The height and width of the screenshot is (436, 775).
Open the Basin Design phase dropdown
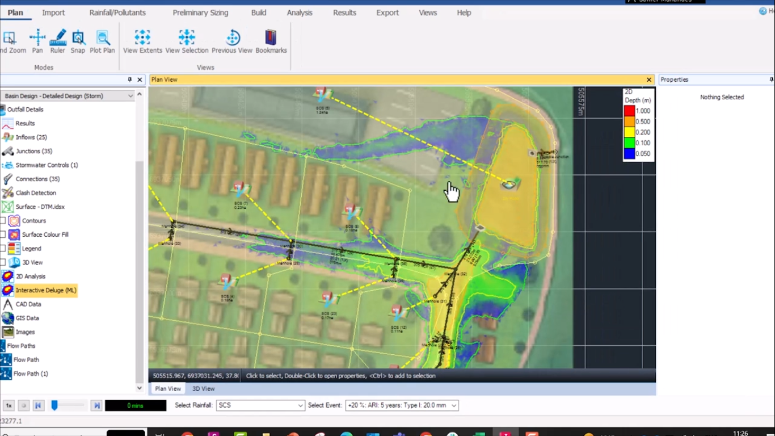130,96
